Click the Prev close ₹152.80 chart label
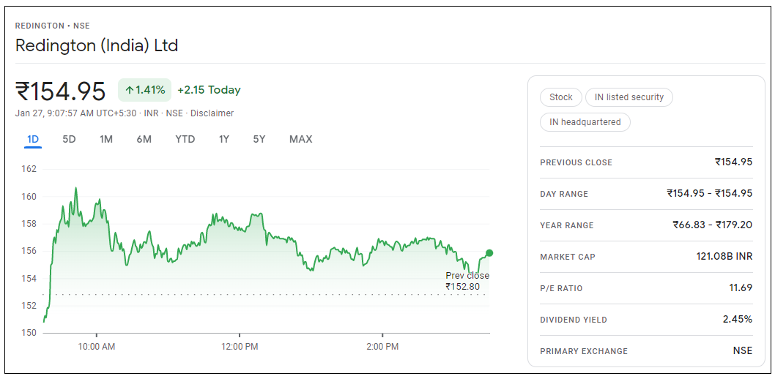 (x=467, y=281)
